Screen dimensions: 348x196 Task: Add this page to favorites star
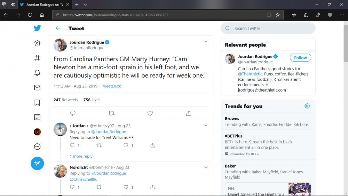[278, 15]
